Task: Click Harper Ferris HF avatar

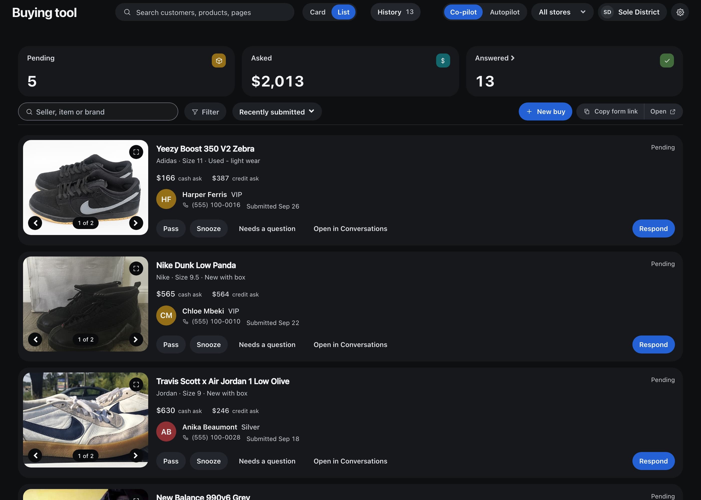Action: (x=166, y=199)
